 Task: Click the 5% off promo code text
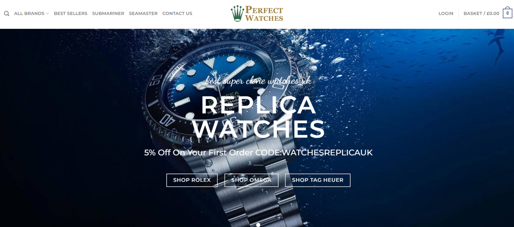click(258, 153)
